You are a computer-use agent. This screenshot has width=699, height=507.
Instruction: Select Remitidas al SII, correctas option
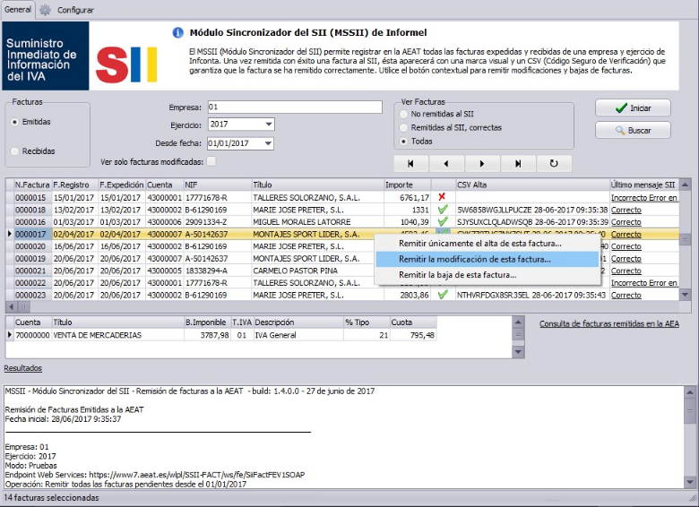coord(404,128)
